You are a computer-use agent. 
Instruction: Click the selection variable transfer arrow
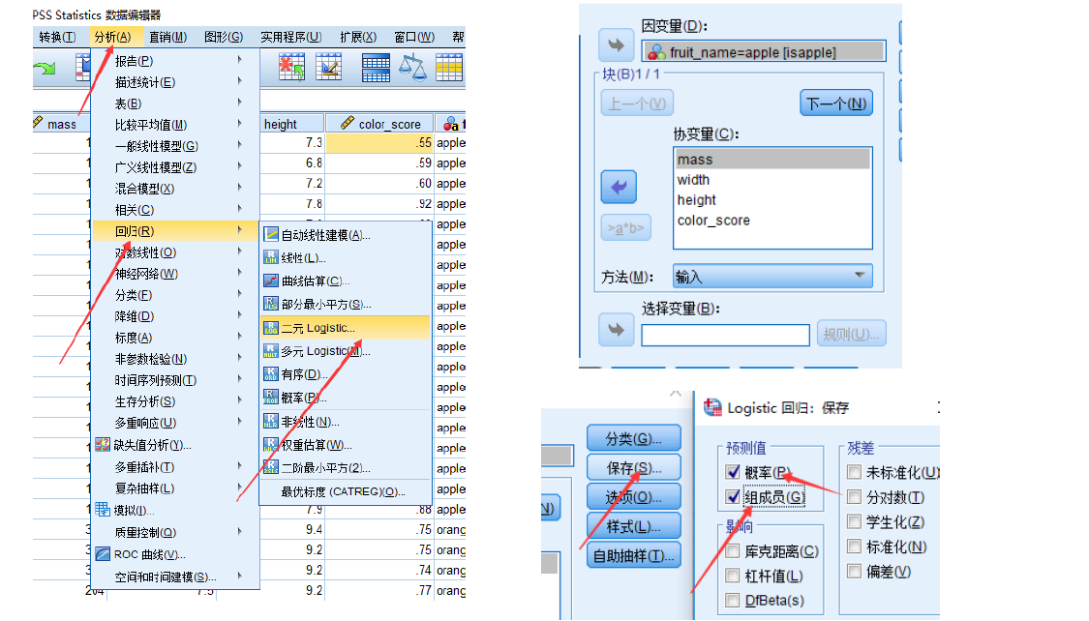616,329
